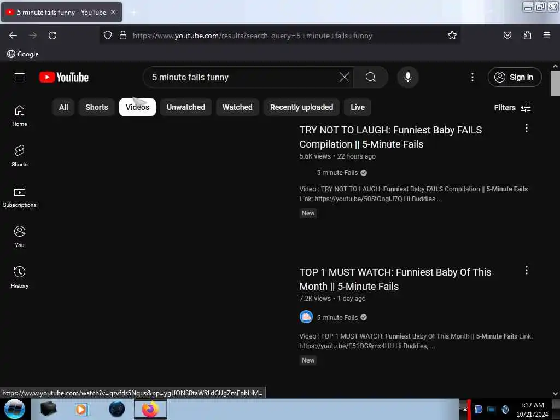Click 5-minute Fails channel avatar under second video
This screenshot has width=560, height=420.
306,317
